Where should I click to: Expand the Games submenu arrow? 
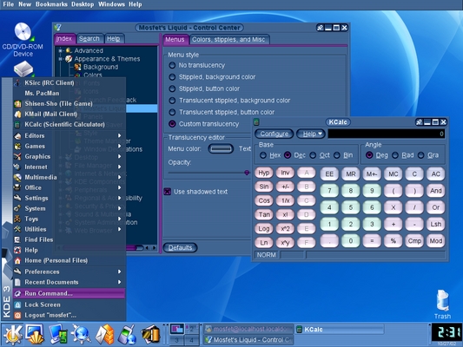(120, 146)
